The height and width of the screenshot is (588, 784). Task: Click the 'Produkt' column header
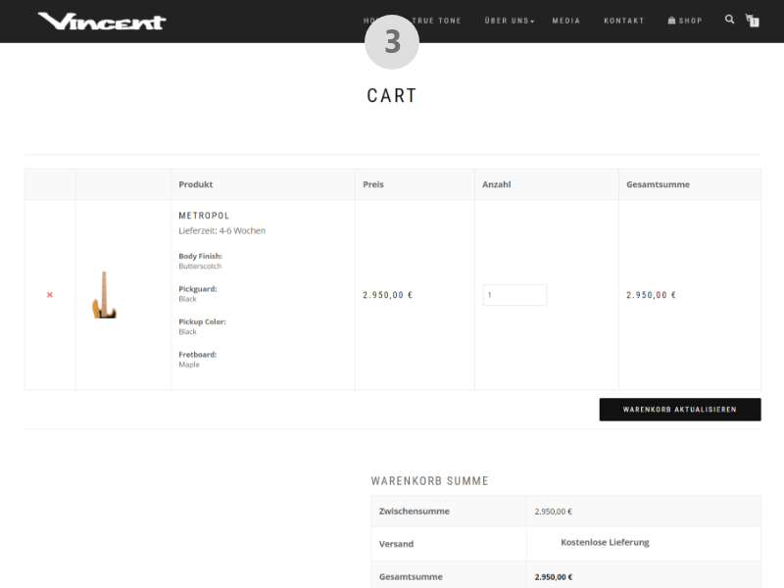pyautogui.click(x=195, y=184)
